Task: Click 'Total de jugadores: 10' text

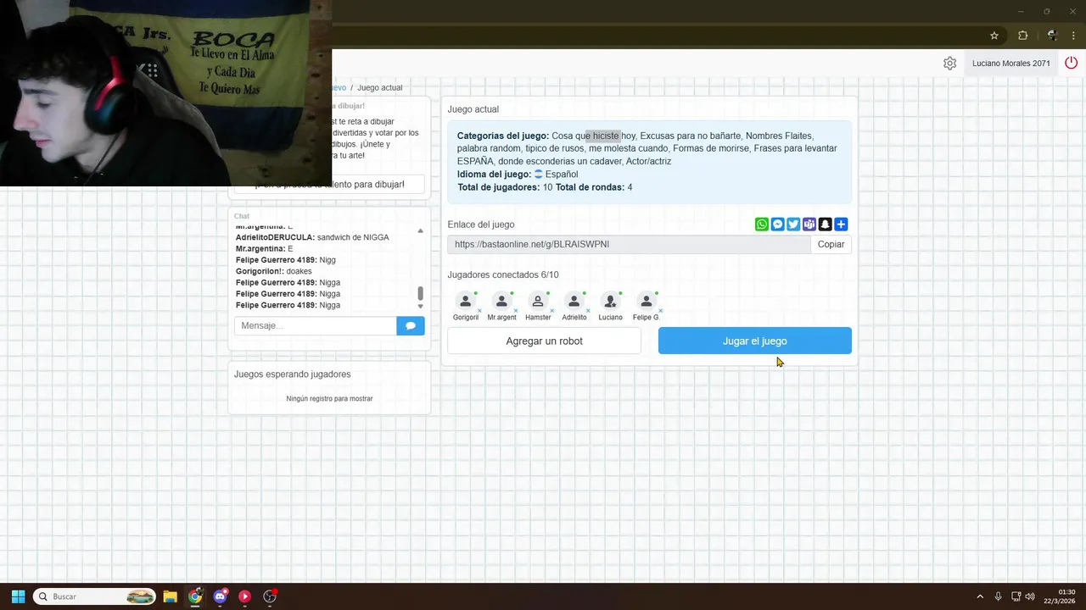Action: click(x=505, y=187)
